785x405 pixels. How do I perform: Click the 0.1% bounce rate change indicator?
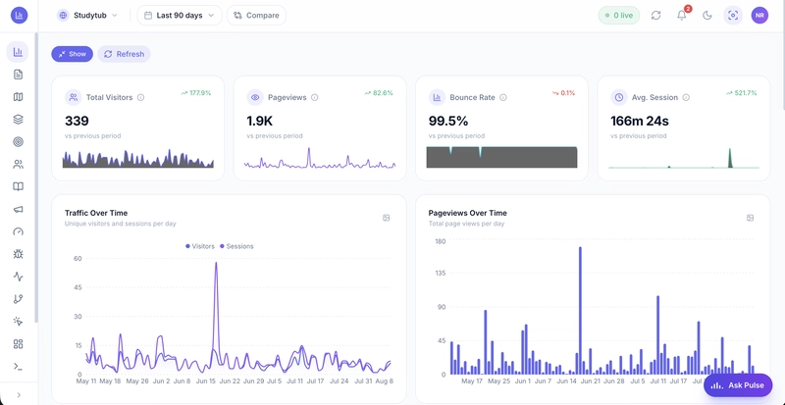coord(563,93)
